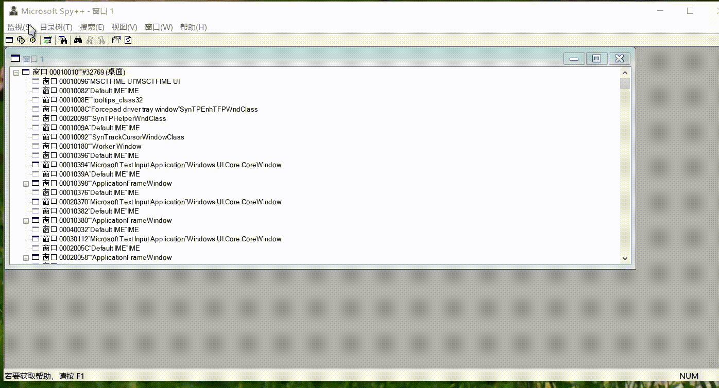Select window 0002005C Default IME row
This screenshot has height=388, width=719.
tap(91, 248)
